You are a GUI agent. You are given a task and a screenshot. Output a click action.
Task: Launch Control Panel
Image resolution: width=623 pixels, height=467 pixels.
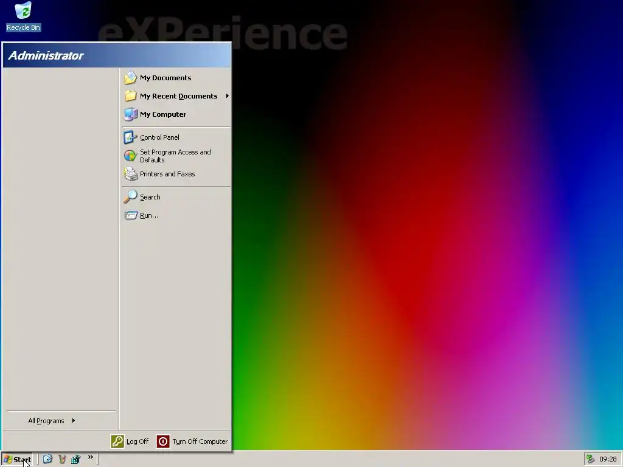[176, 137]
